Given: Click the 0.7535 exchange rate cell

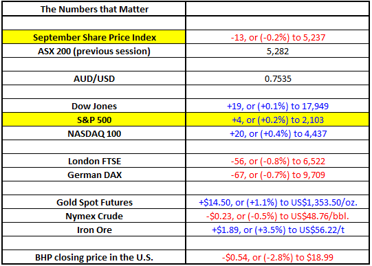Looking at the screenshot, I should 278,78.
